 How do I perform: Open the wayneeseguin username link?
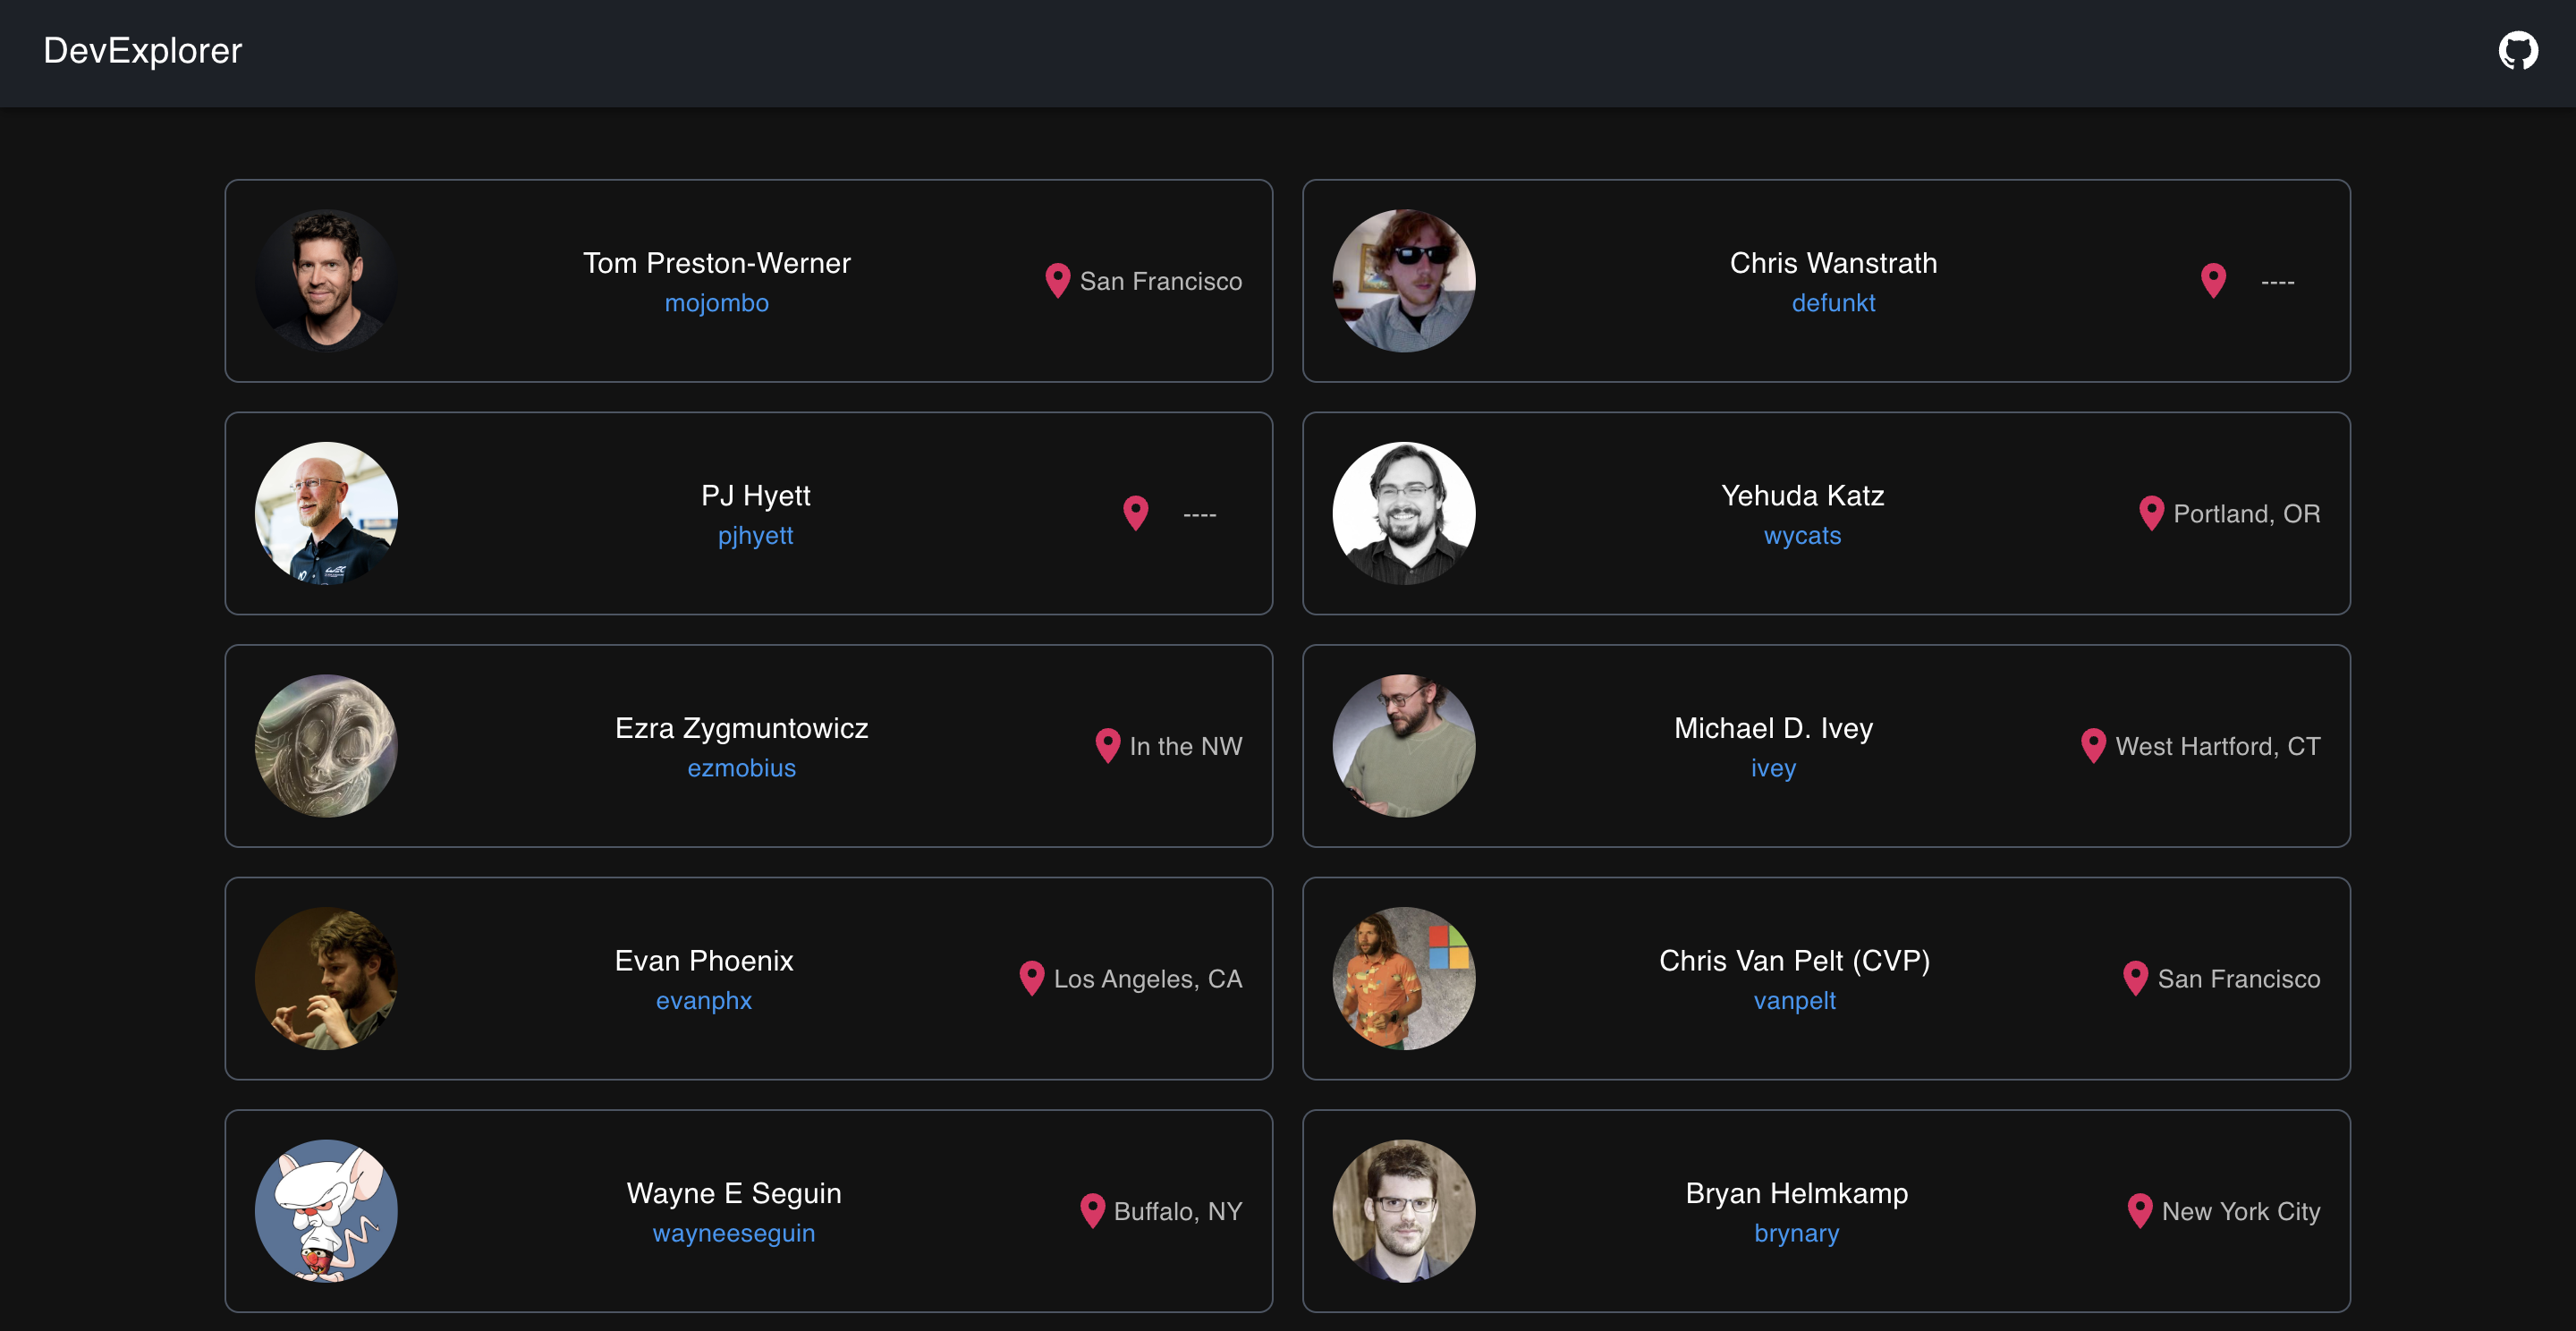(733, 1233)
